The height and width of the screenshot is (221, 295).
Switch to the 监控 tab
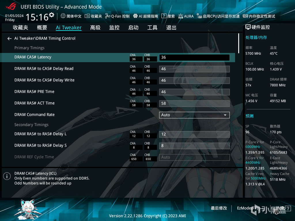(x=114, y=28)
